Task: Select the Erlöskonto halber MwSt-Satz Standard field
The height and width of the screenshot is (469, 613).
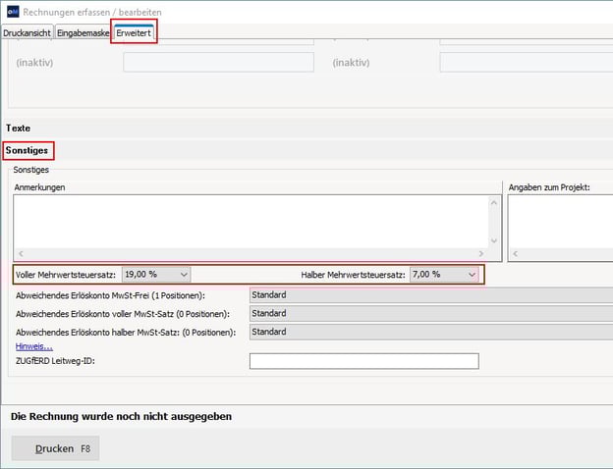Action: 430,332
